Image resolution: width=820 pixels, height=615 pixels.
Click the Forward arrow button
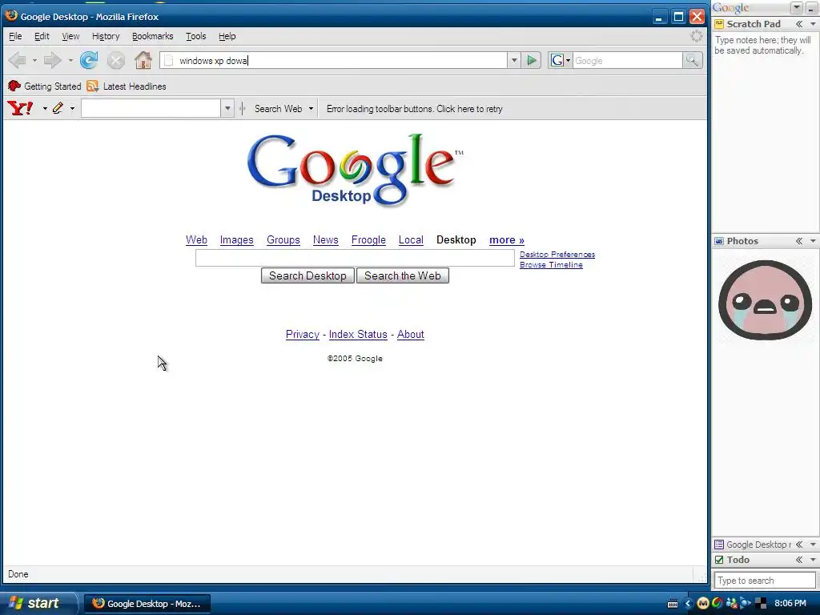pyautogui.click(x=52, y=61)
